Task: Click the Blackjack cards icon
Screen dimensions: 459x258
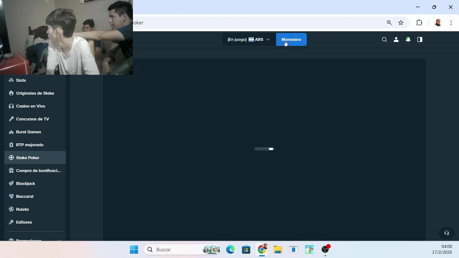Action: coord(11,183)
